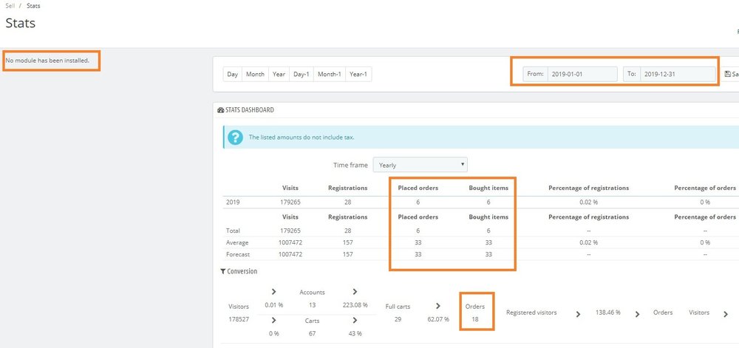This screenshot has height=348, width=739.
Task: Select the Month date range button
Action: click(x=255, y=74)
